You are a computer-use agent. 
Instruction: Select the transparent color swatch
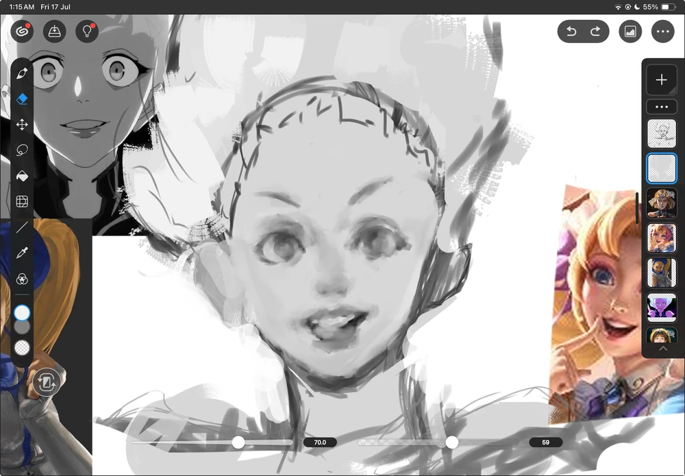22,348
